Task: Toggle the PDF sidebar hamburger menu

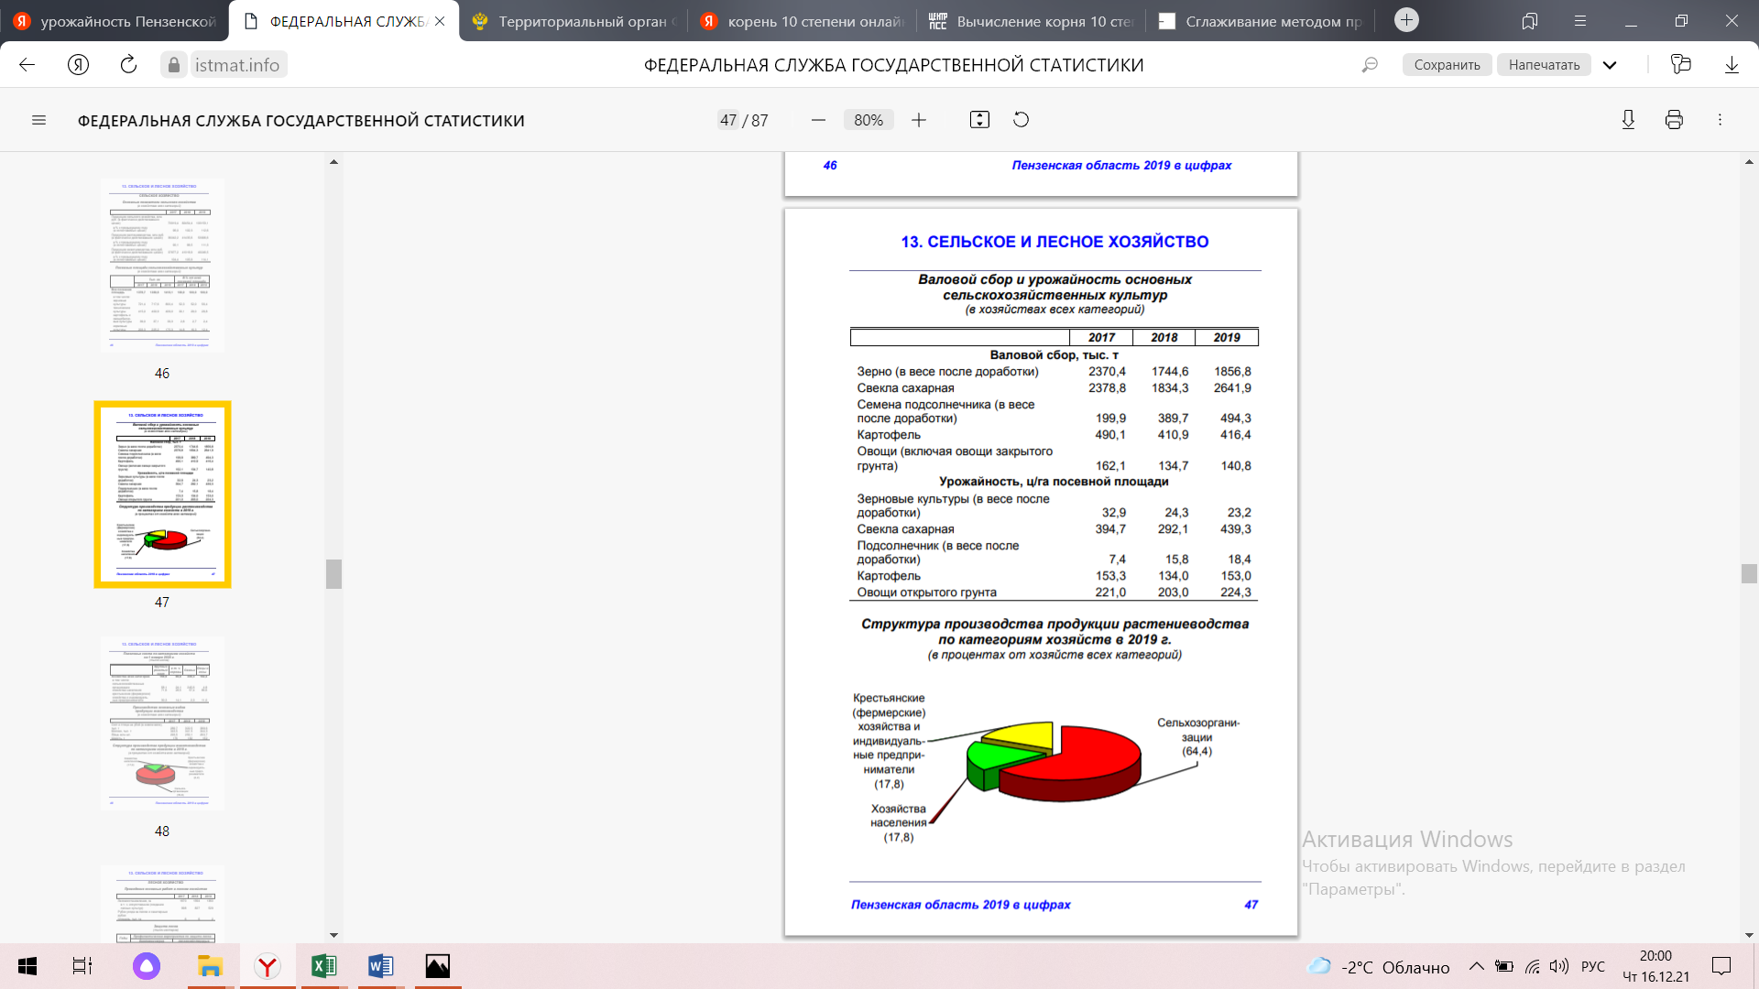Action: [38, 120]
